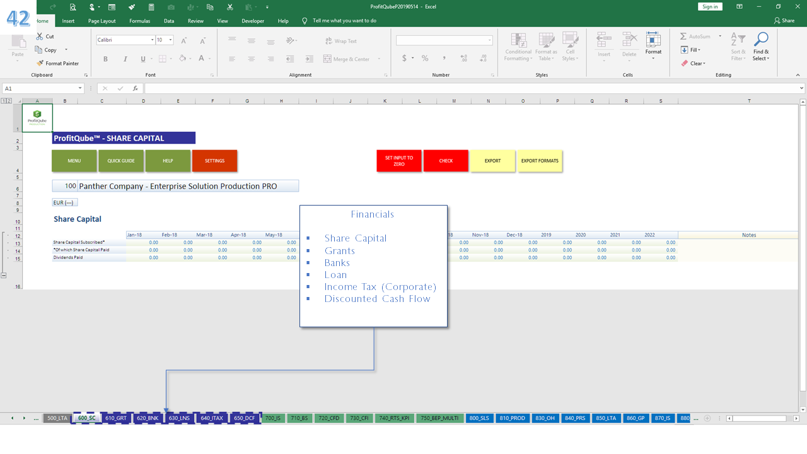Open the Name Box dropdown arrow

point(80,89)
